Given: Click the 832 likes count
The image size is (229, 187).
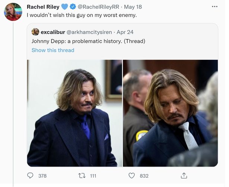Looking at the screenshot, I should tap(144, 176).
